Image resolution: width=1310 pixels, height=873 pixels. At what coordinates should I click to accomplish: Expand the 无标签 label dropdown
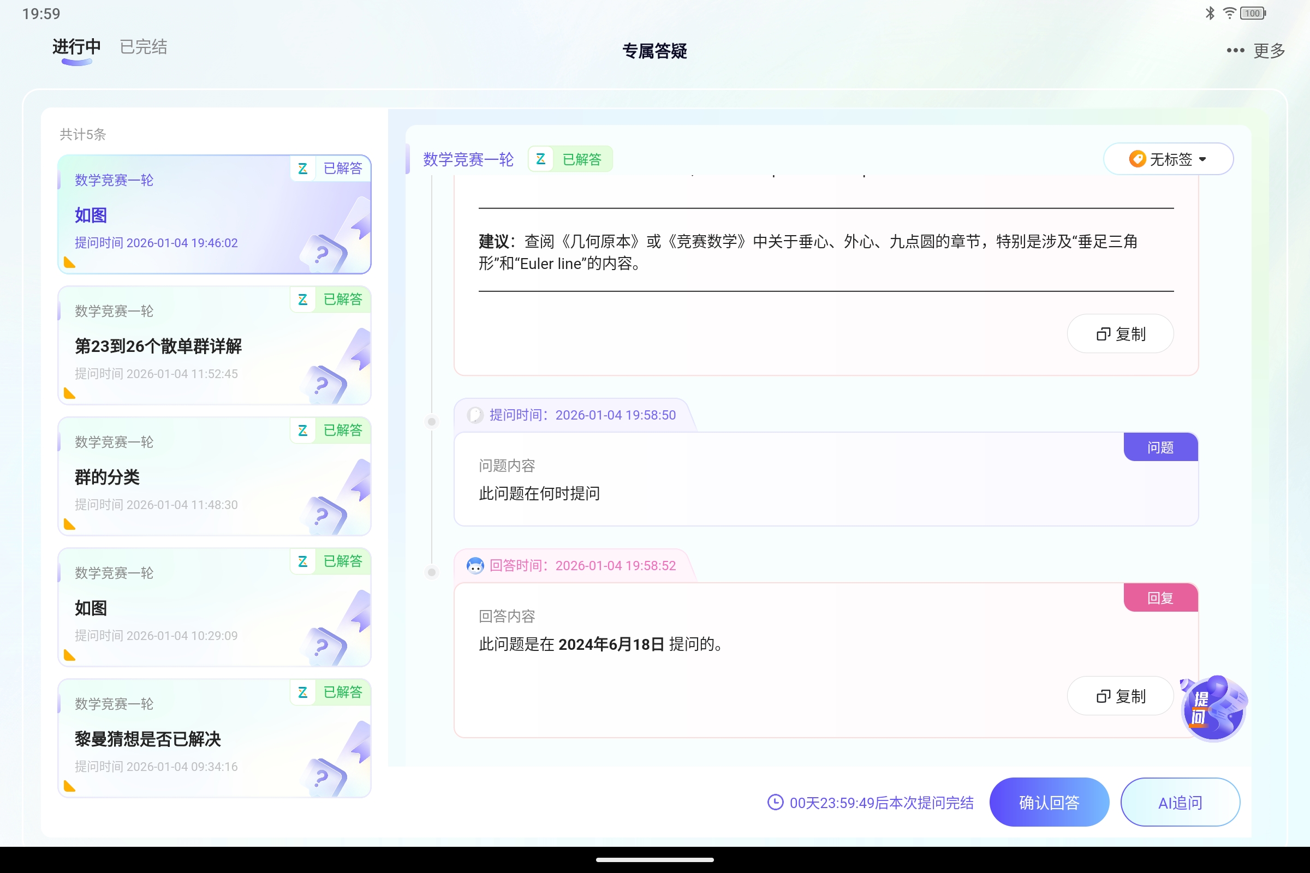[1169, 159]
